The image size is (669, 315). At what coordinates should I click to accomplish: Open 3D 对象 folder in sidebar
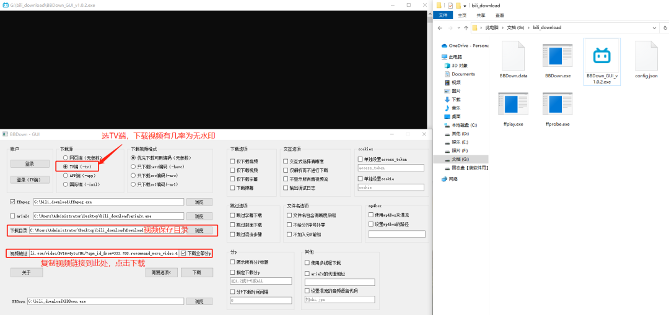coord(456,66)
